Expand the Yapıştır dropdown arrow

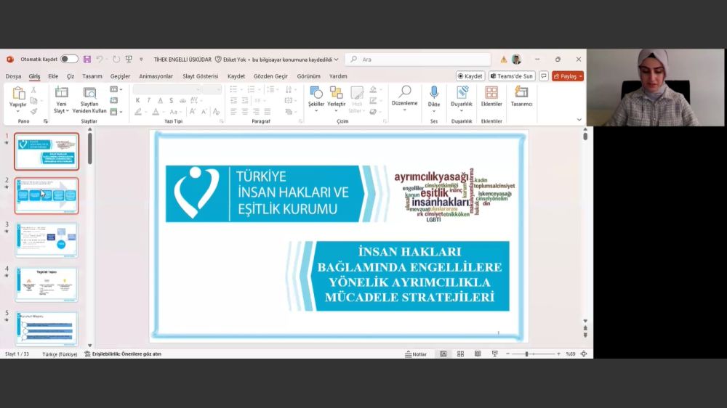pyautogui.click(x=18, y=111)
